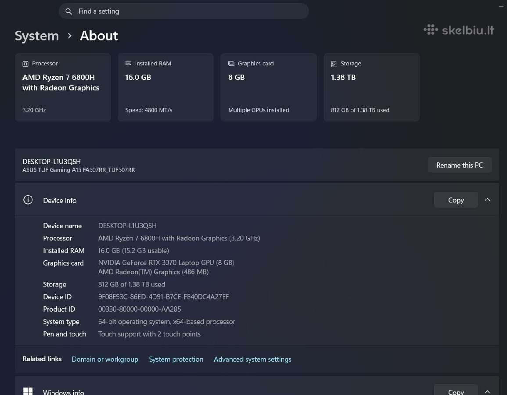Click the search magnifier icon

68,11
